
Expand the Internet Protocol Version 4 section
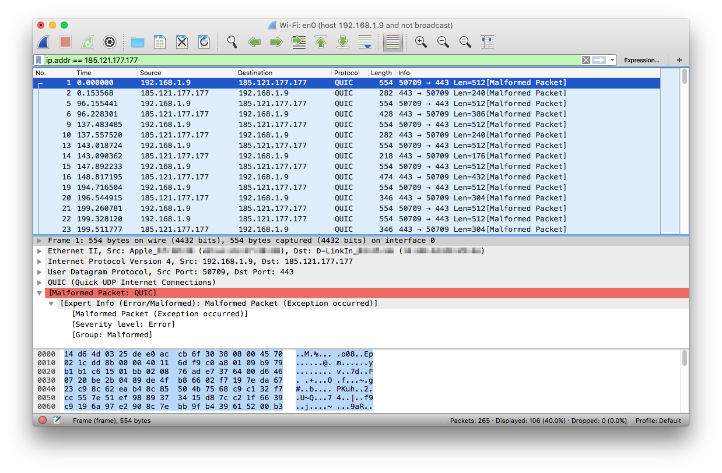[x=39, y=261]
